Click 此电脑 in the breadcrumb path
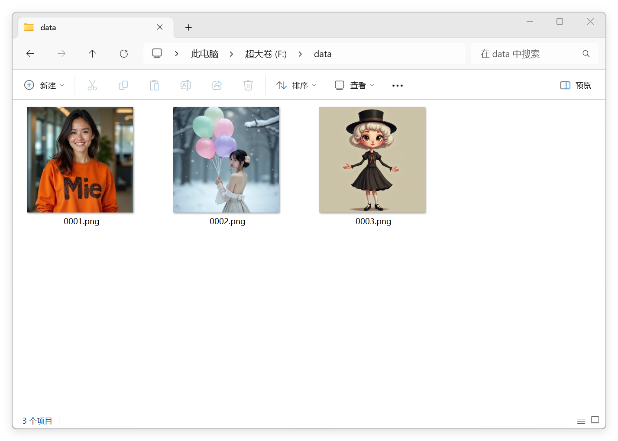618x441 pixels. pyautogui.click(x=205, y=54)
